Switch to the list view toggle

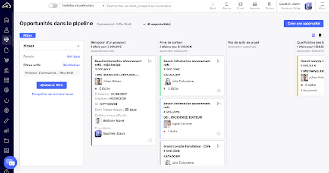(x=313, y=35)
